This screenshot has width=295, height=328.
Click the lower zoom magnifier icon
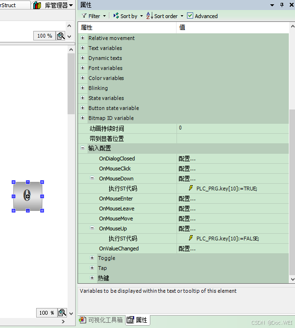pos(62,313)
